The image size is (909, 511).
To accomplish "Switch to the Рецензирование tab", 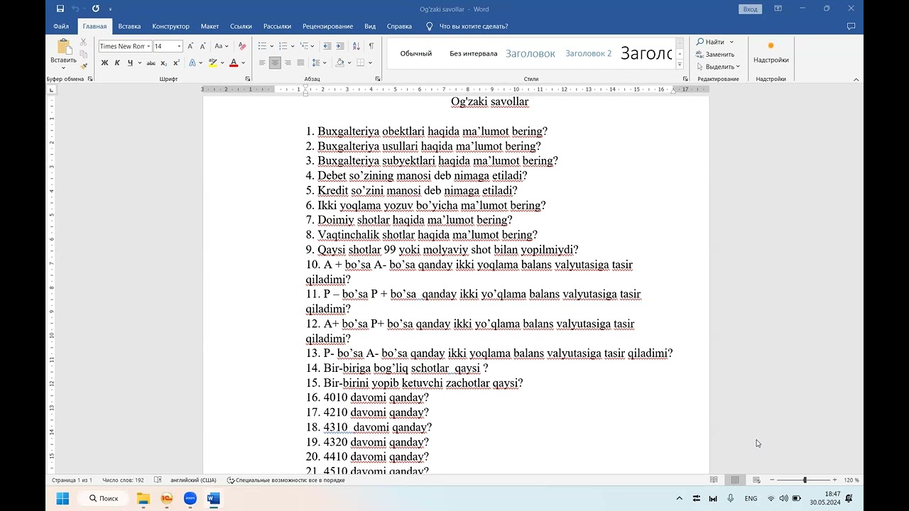I will [x=327, y=26].
